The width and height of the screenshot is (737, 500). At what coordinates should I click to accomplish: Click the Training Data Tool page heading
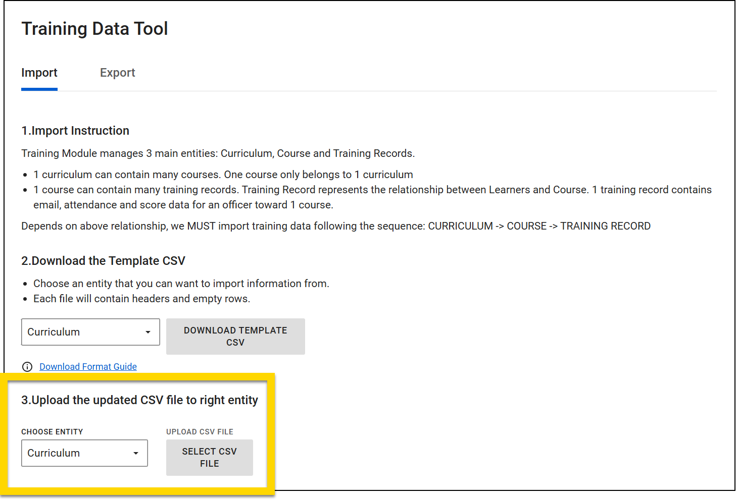(x=94, y=28)
